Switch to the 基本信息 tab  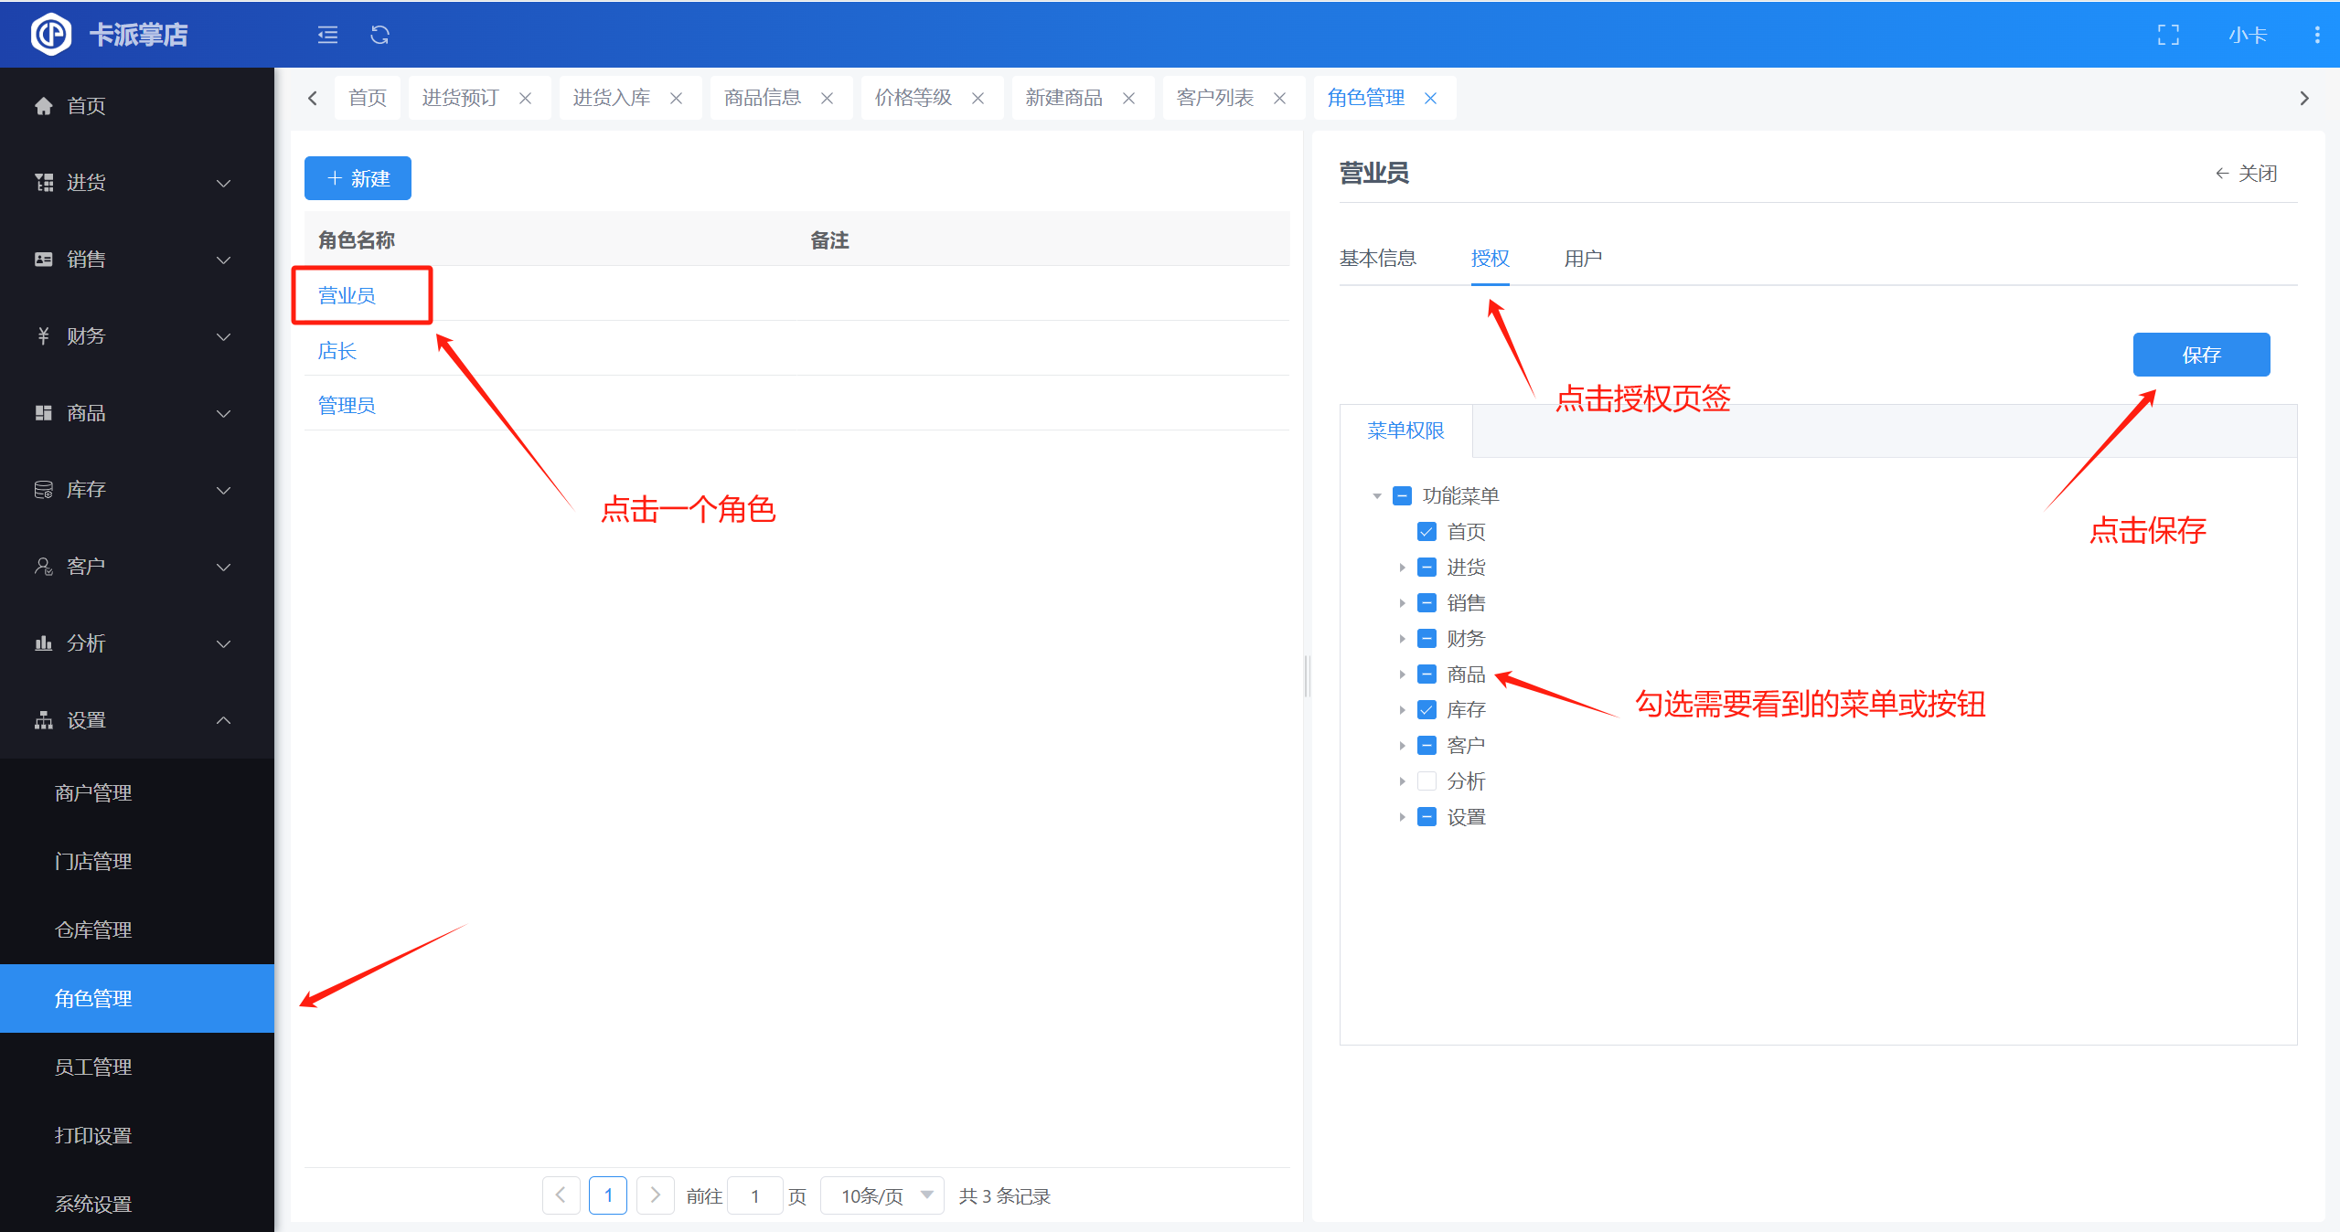(1377, 259)
